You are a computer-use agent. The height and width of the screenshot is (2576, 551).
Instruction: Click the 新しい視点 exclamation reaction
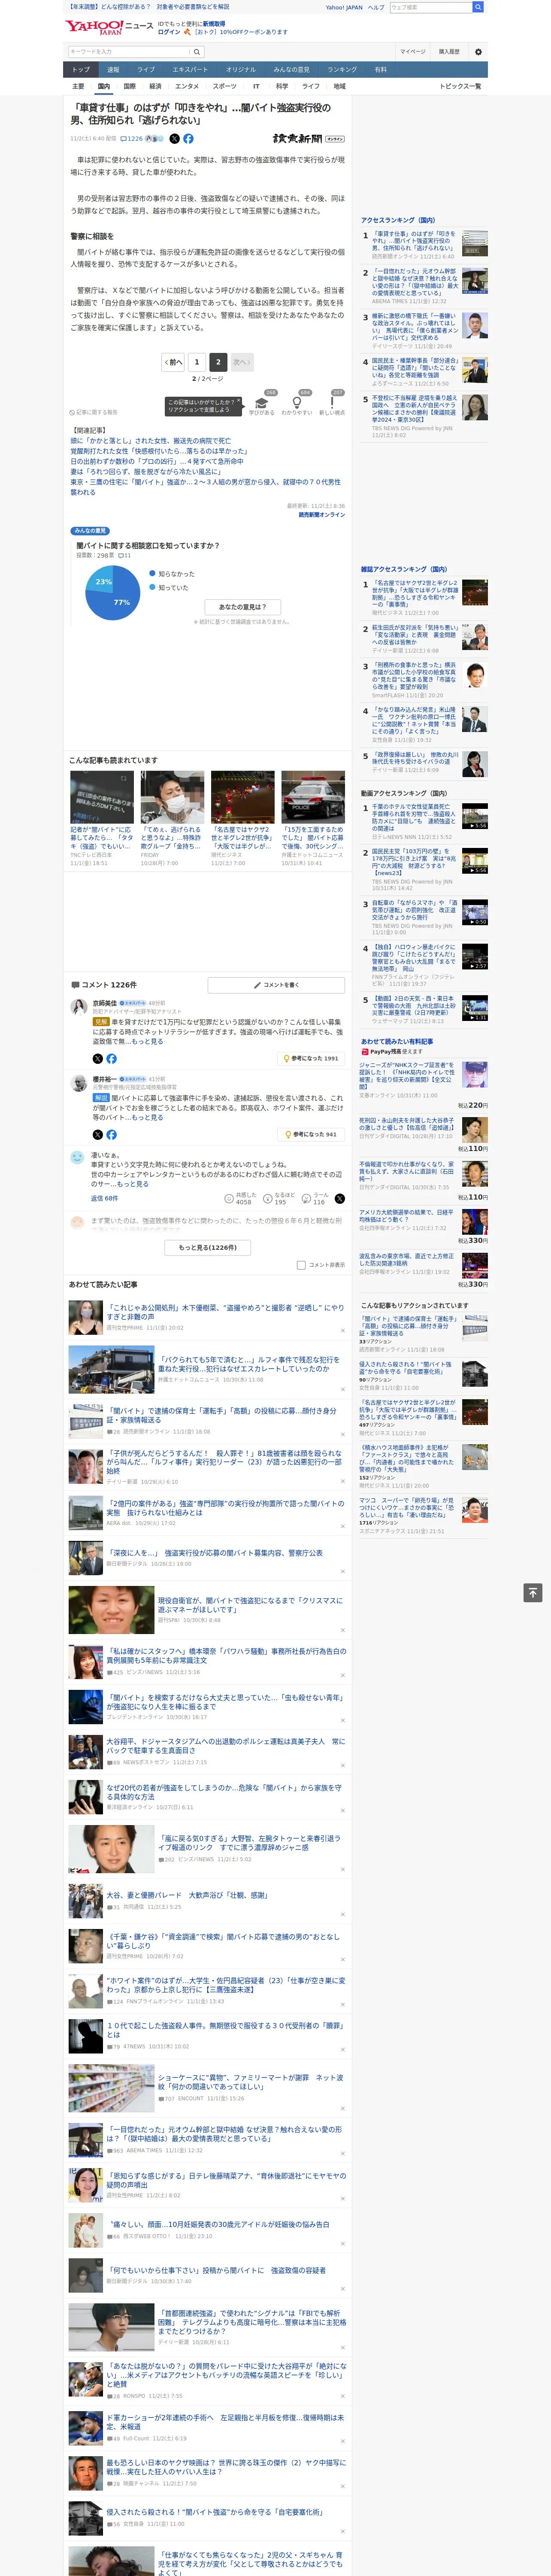332,403
